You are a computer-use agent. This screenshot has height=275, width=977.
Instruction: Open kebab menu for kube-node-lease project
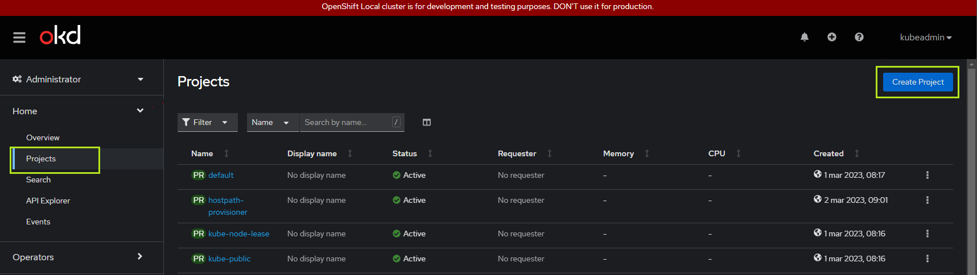(927, 234)
